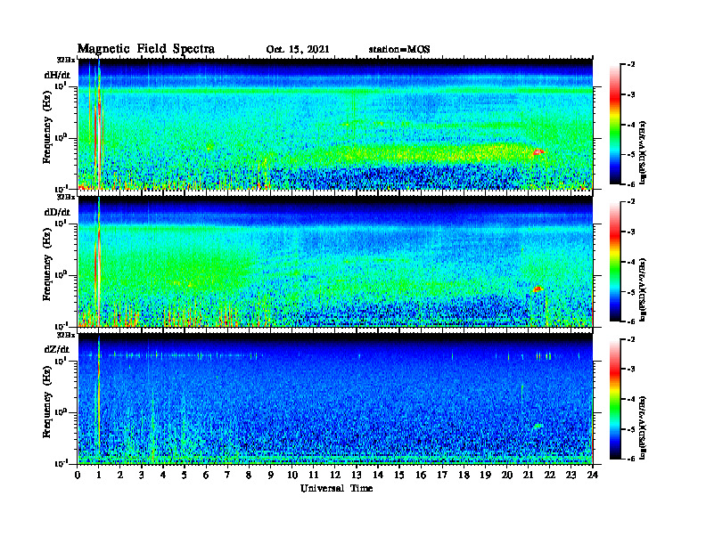Click the 10^0 frequency tick label of dD/dt
The width and height of the screenshot is (706, 545).
pos(62,275)
